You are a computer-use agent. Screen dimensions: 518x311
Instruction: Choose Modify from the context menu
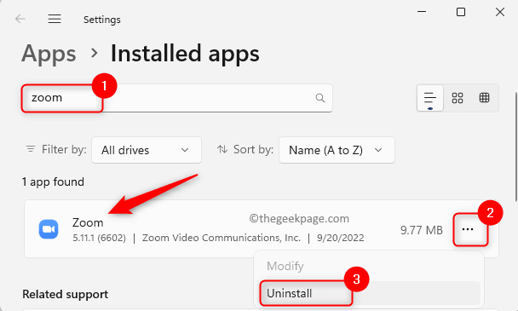point(285,266)
